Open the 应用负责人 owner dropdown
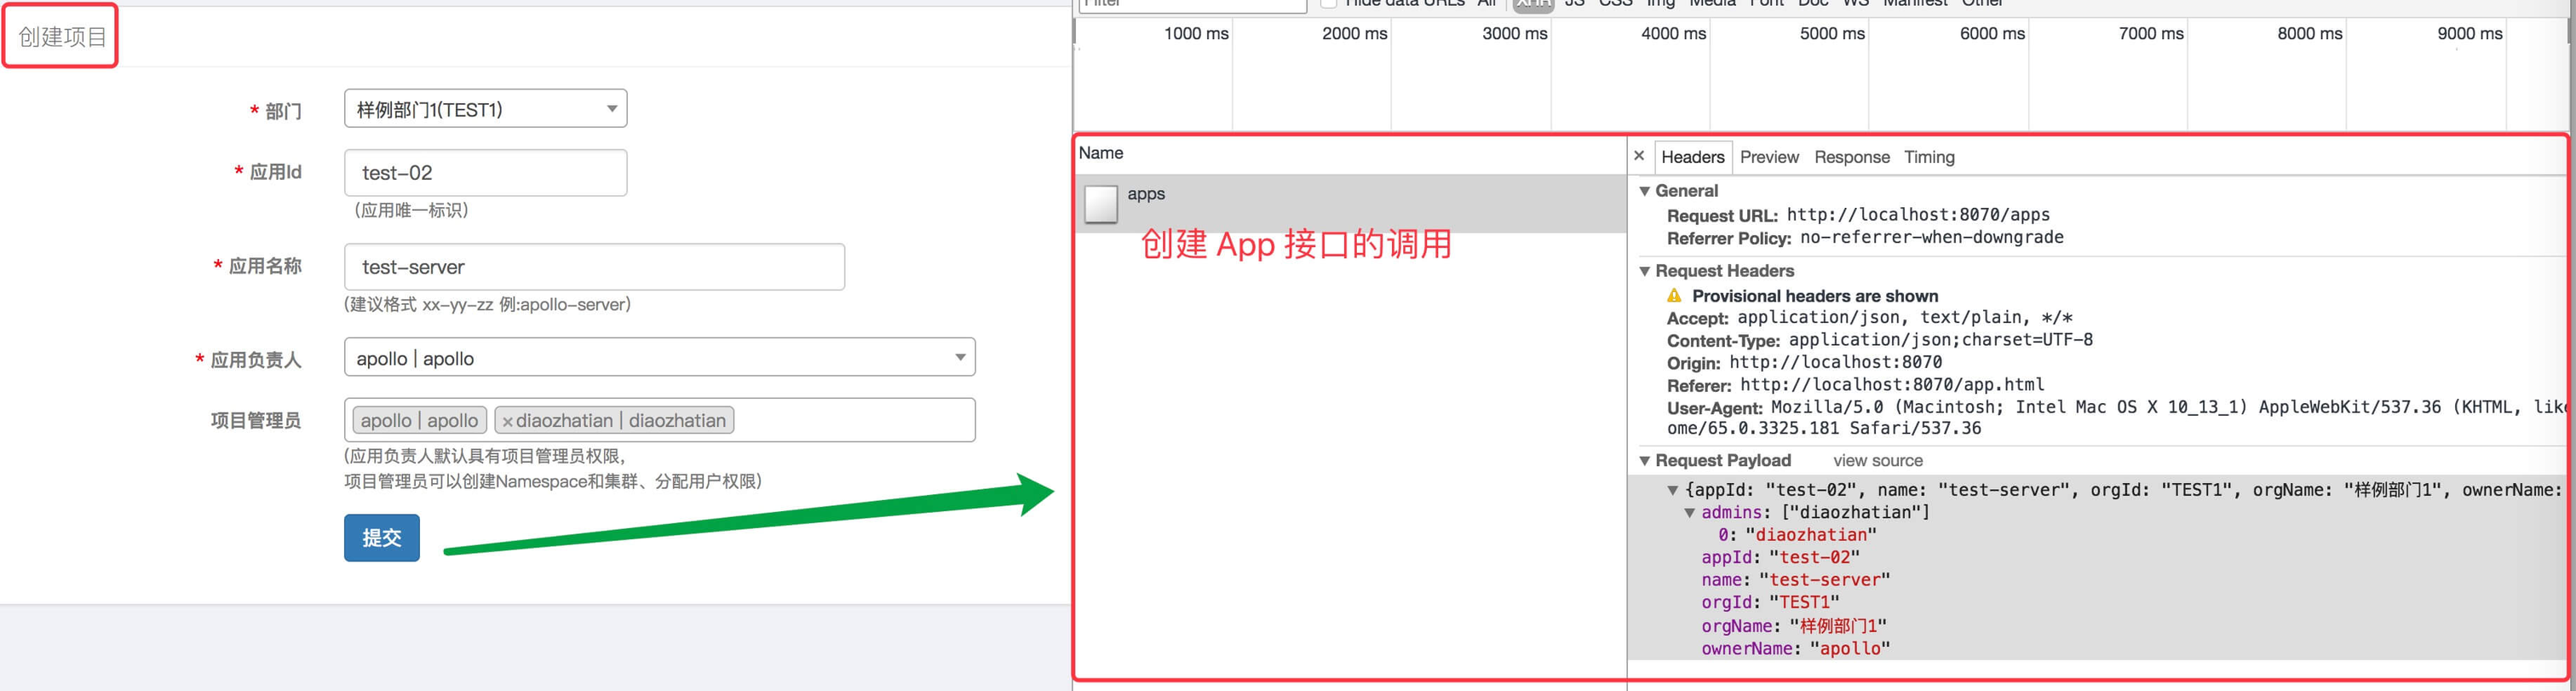 (659, 358)
